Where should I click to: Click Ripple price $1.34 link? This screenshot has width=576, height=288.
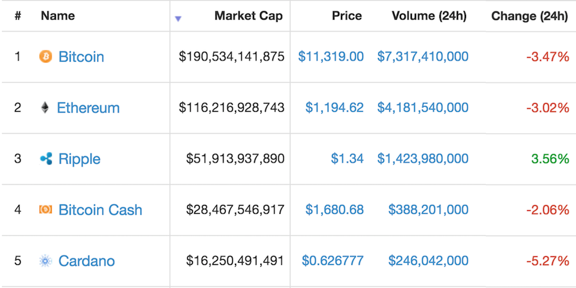(347, 159)
